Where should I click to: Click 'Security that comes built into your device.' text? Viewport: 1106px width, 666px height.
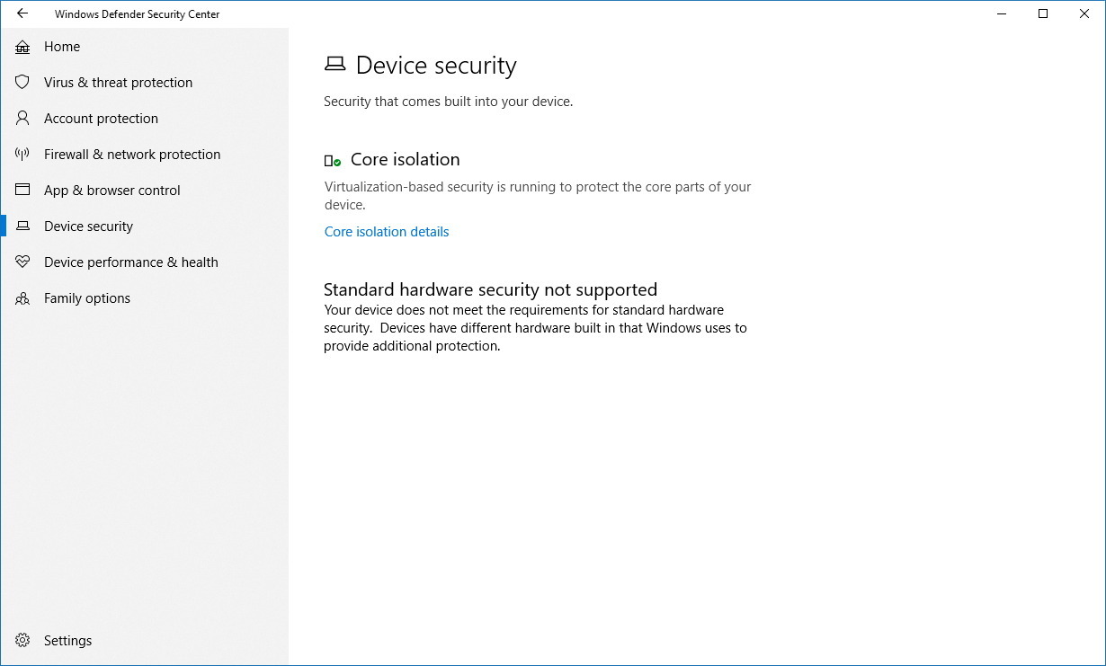point(448,102)
